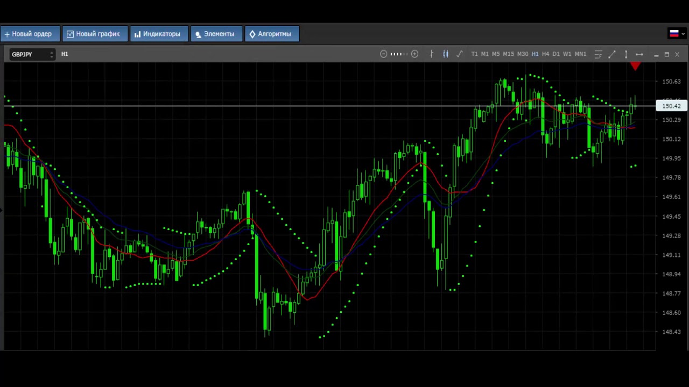Open the Индикаторы menu
Image resolution: width=689 pixels, height=387 pixels.
pos(159,34)
